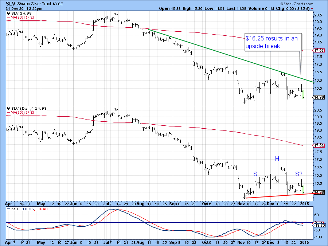The height and width of the screenshot is (246, 328).
Task: Click the 50 axis label in KST panel
Action: coord(316,215)
